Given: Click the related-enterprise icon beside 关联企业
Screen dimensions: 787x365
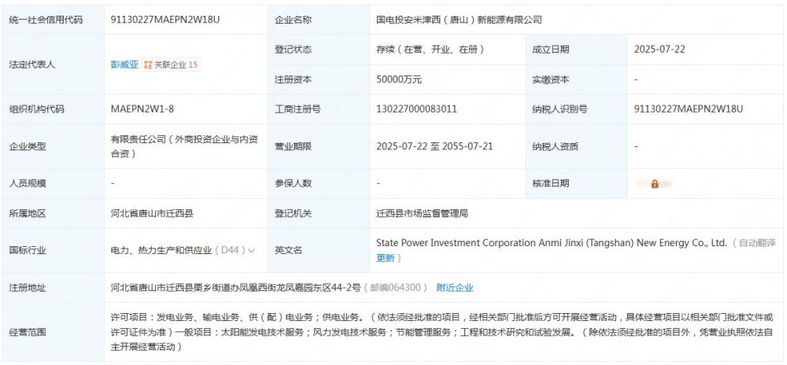Looking at the screenshot, I should (148, 65).
